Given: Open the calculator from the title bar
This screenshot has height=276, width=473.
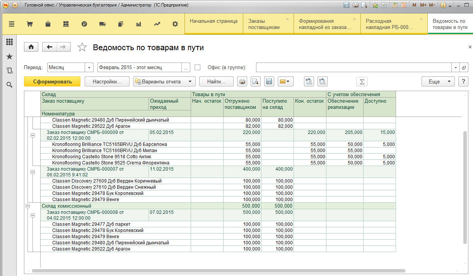Looking at the screenshot, I should pyautogui.click(x=395, y=5).
